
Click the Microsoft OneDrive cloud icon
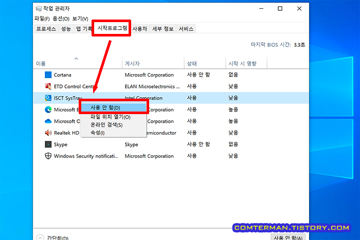[48, 121]
